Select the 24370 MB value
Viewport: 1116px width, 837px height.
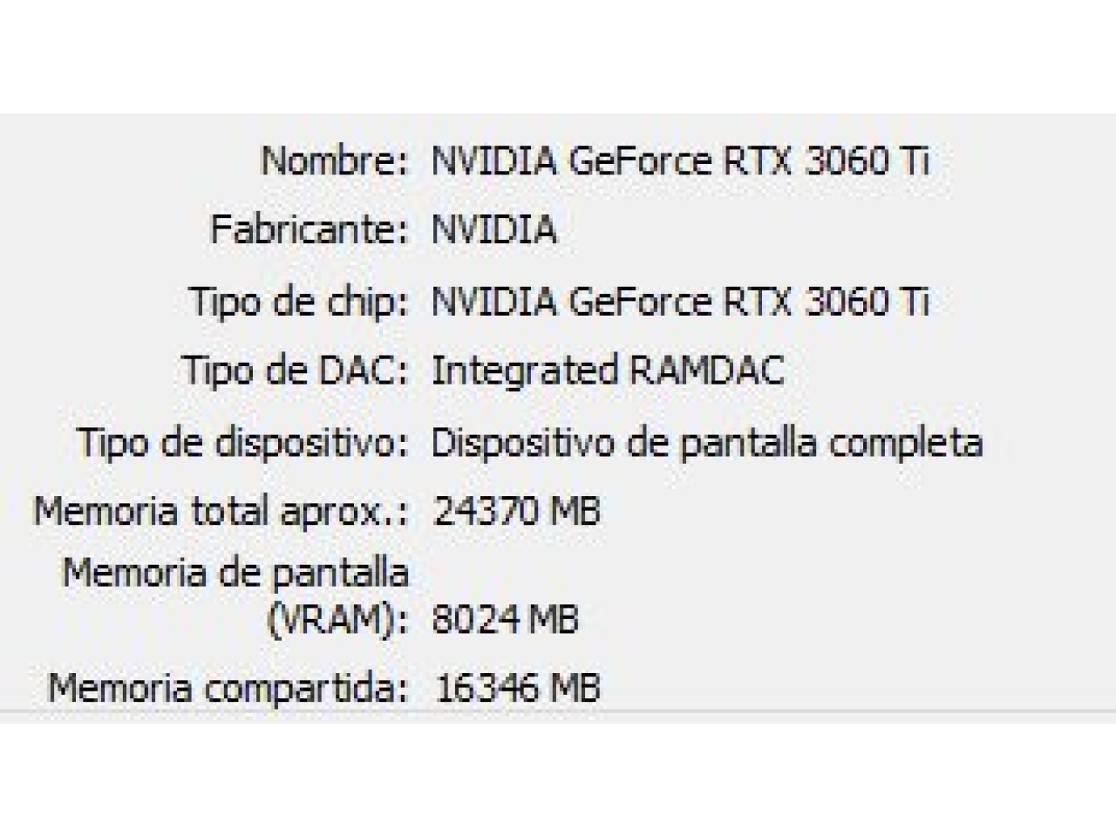tap(517, 511)
